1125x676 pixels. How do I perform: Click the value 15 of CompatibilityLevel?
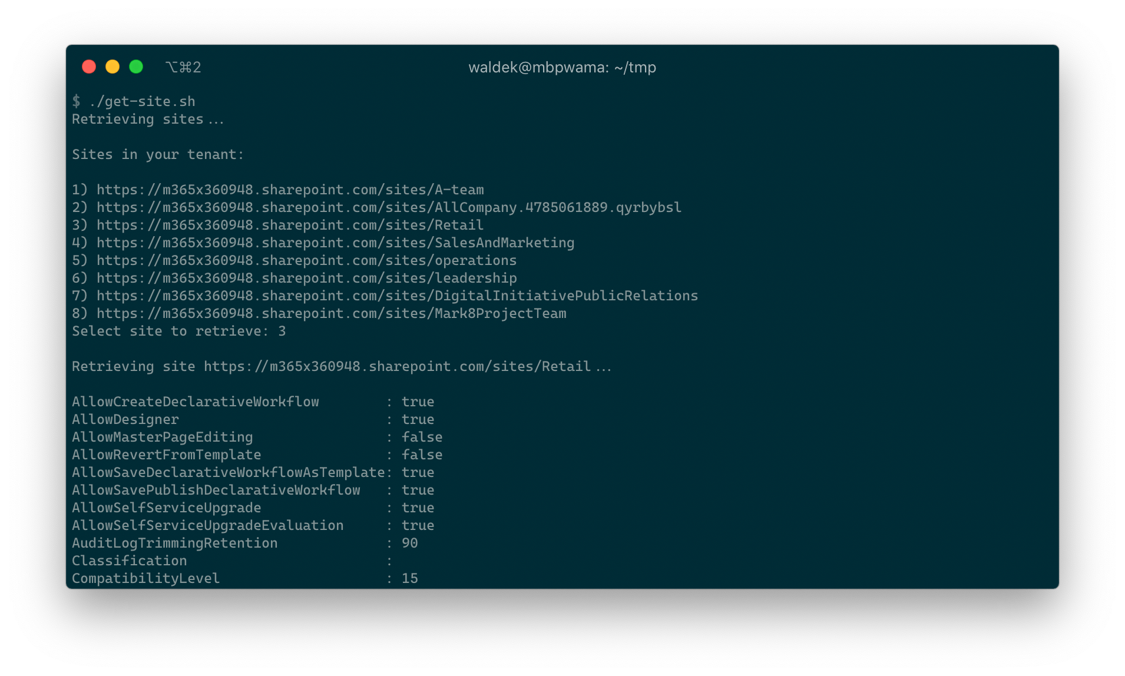410,578
